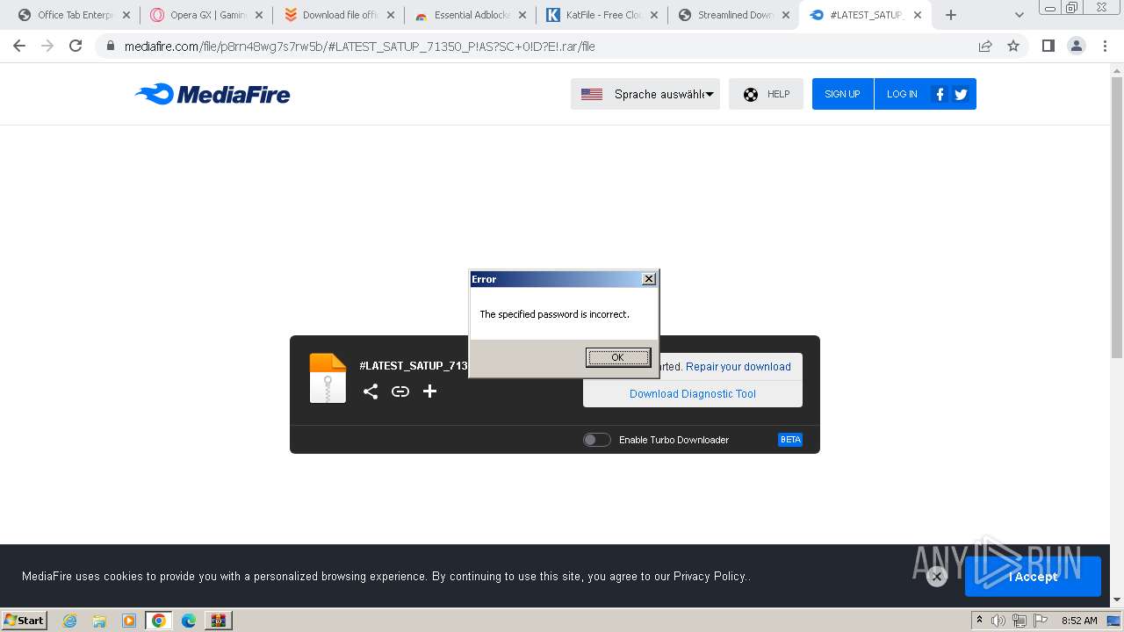1124x632 pixels.
Task: Switch to Essential Adblocker tab
Action: coord(470,15)
